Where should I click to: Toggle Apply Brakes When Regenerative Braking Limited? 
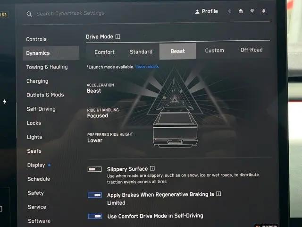95,195
